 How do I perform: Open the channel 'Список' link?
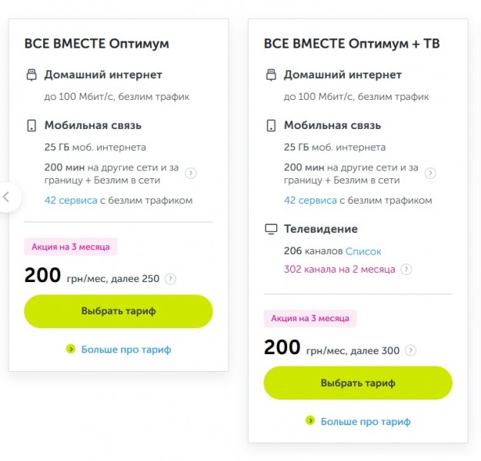(363, 251)
